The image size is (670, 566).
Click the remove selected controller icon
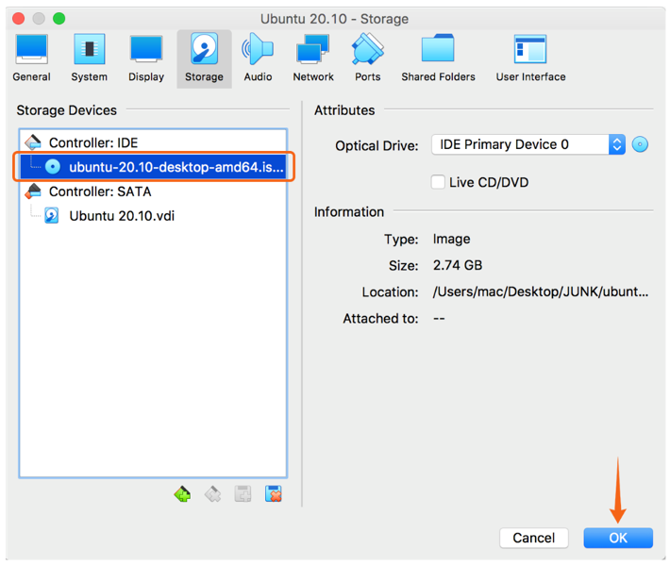pyautogui.click(x=212, y=494)
